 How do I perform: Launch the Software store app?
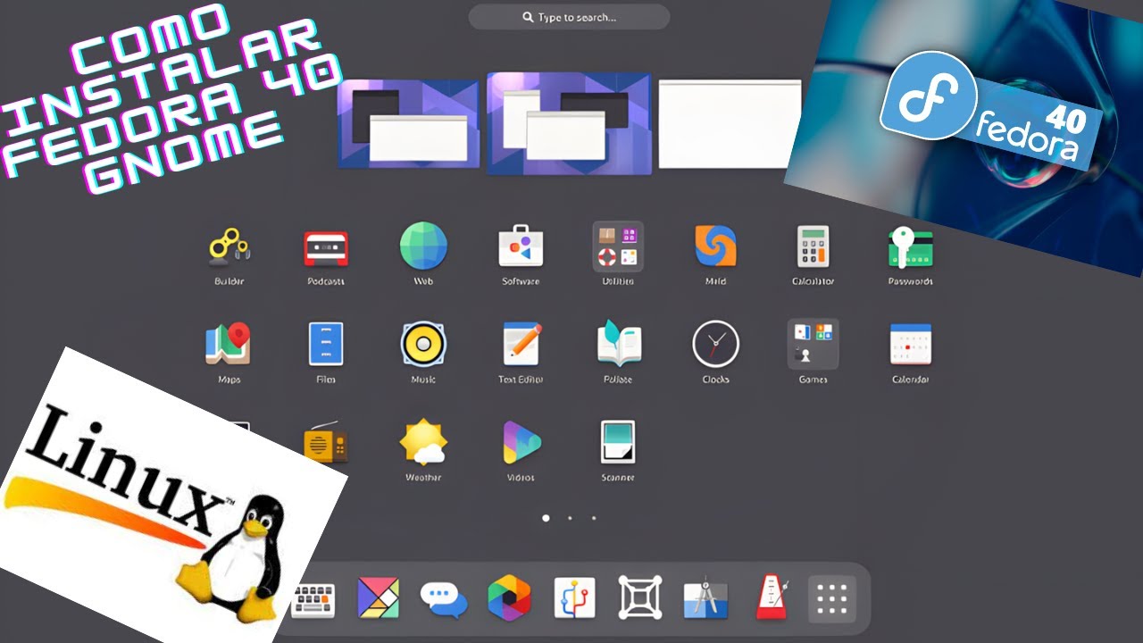[x=521, y=246]
